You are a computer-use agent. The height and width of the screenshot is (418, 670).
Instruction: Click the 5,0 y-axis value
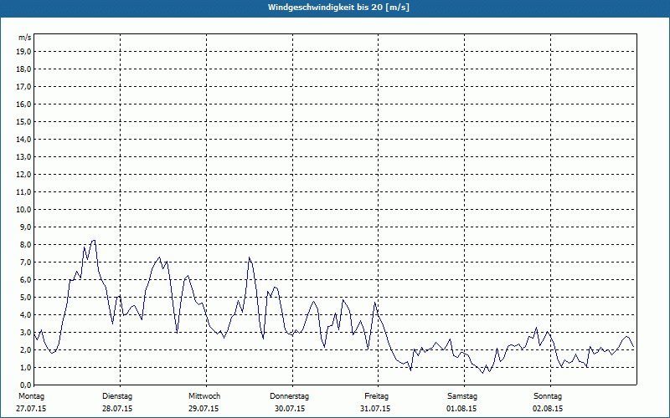click(25, 297)
